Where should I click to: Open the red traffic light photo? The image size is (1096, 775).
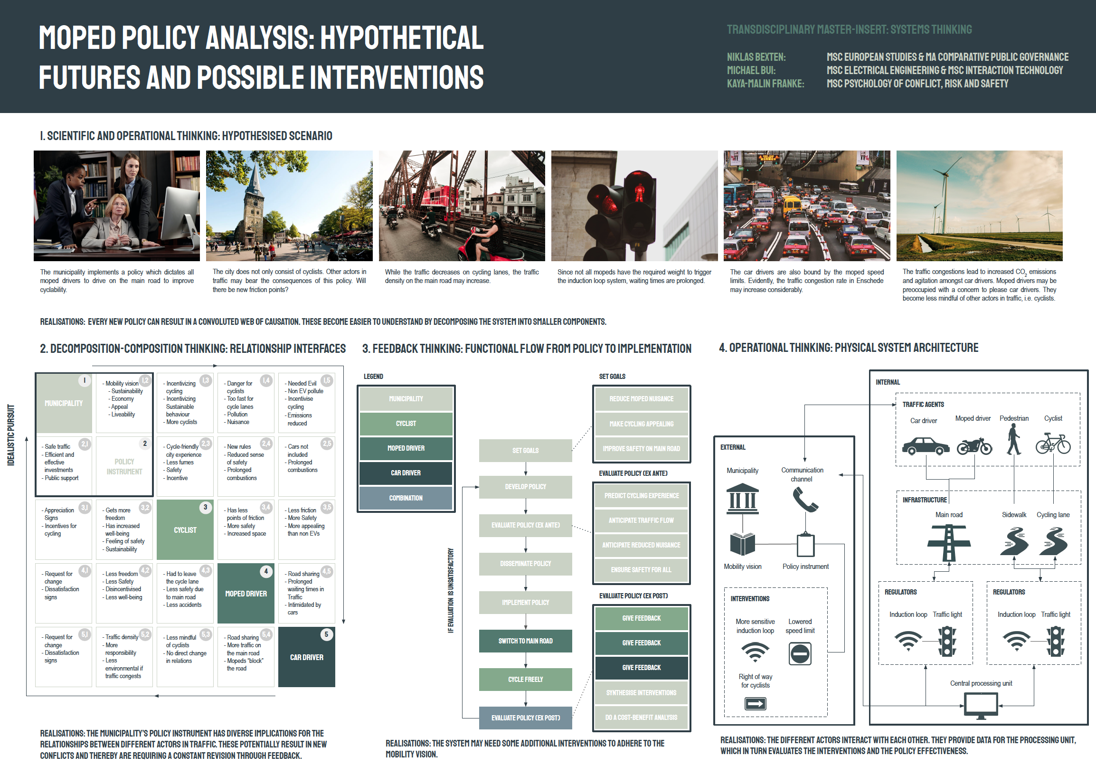[634, 206]
